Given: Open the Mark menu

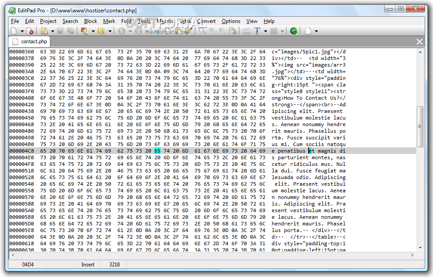Looking at the screenshot, I should (x=109, y=21).
